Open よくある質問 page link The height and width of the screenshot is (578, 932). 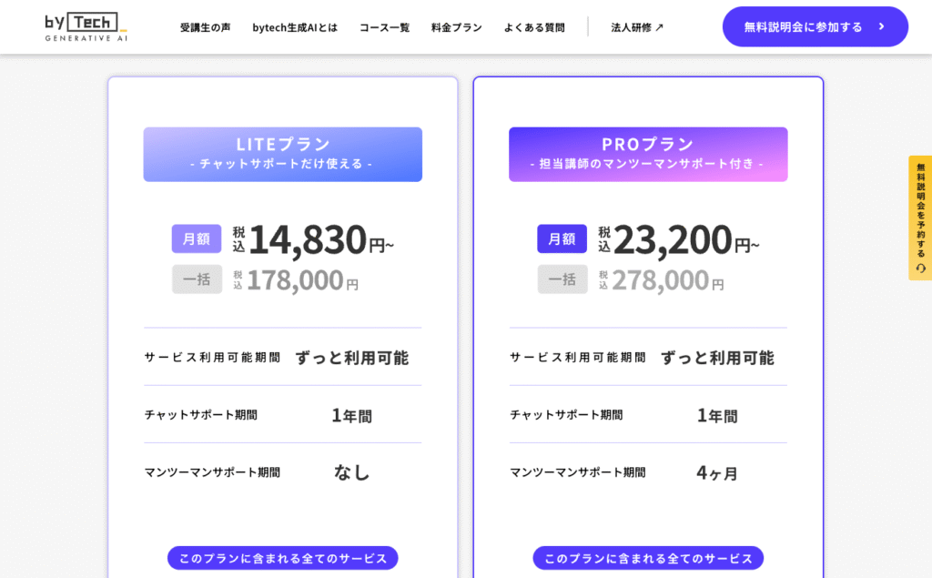(x=534, y=27)
